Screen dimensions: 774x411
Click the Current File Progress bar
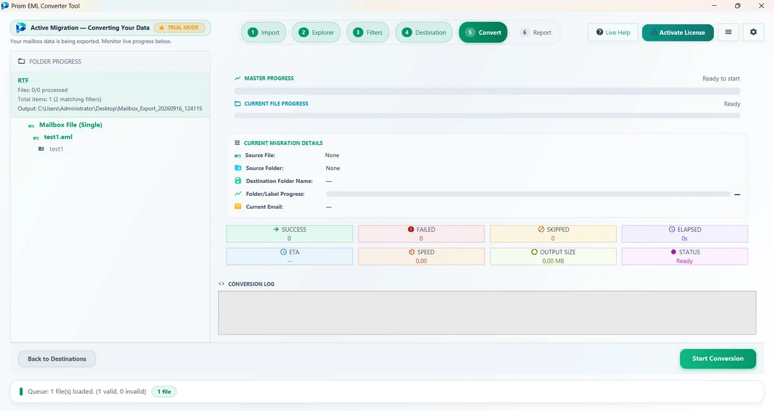tap(487, 116)
